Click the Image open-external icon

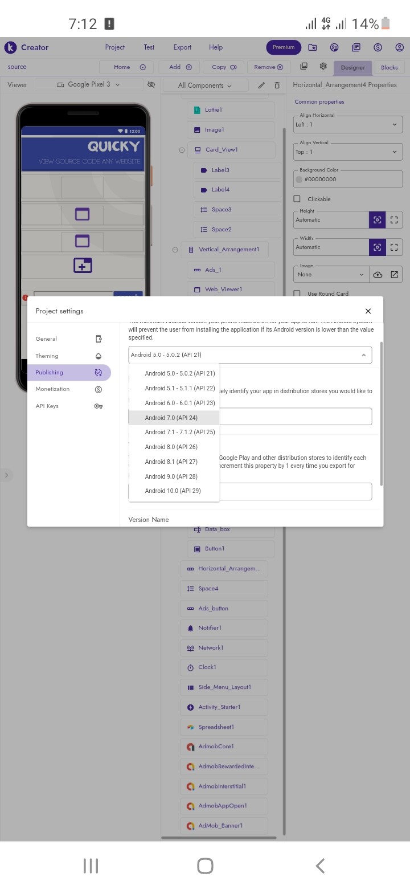394,275
